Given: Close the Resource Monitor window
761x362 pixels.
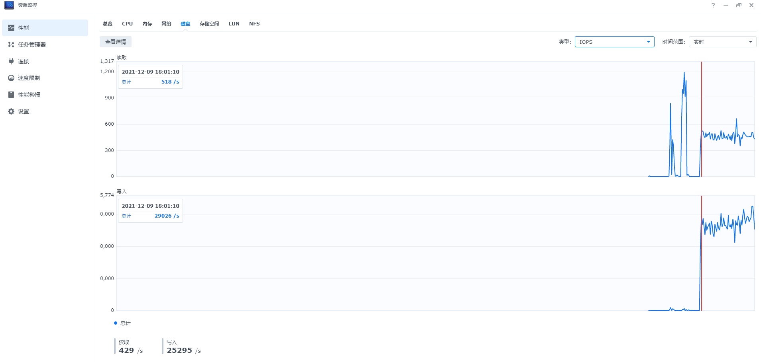Looking at the screenshot, I should 751,5.
